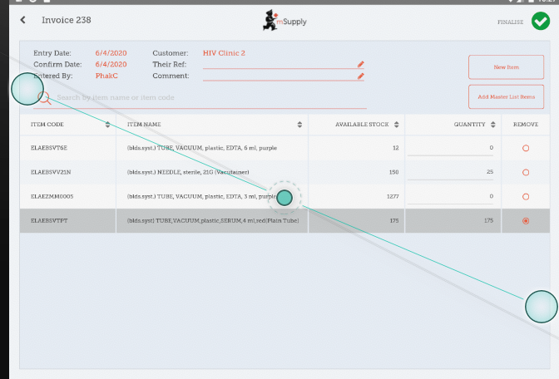Click available stock value 1277

[393, 196]
